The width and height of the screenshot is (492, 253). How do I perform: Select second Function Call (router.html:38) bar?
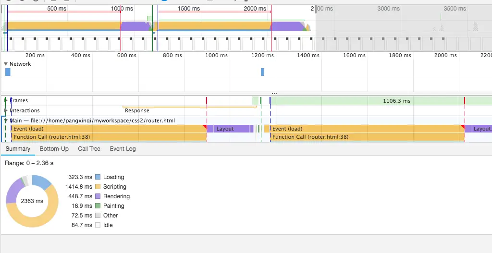tap(368, 137)
